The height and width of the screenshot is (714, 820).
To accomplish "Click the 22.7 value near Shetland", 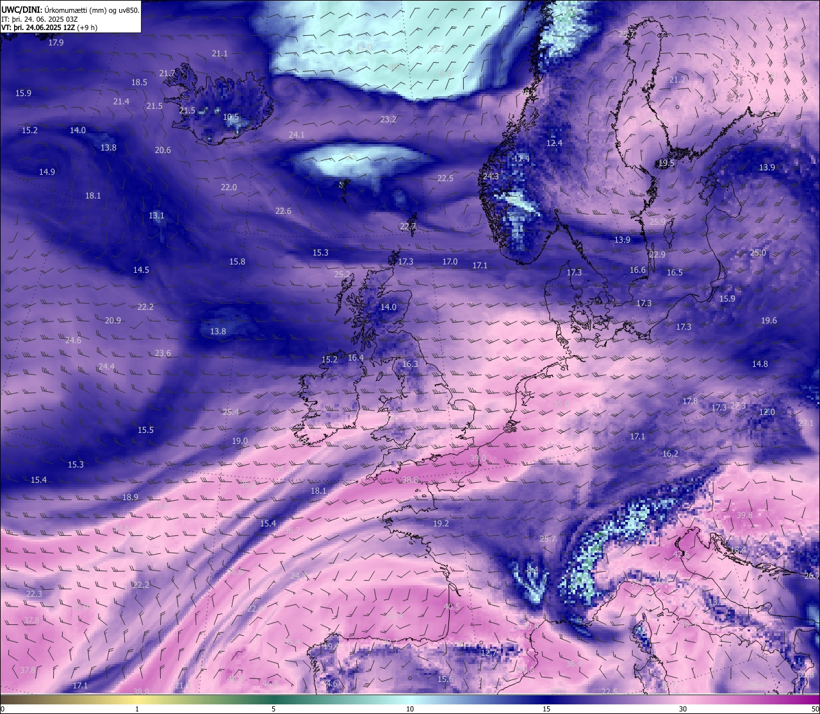I will coord(407,226).
